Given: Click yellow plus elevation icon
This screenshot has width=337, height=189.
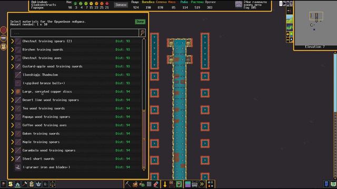Looking at the screenshot, I should pos(288,35).
